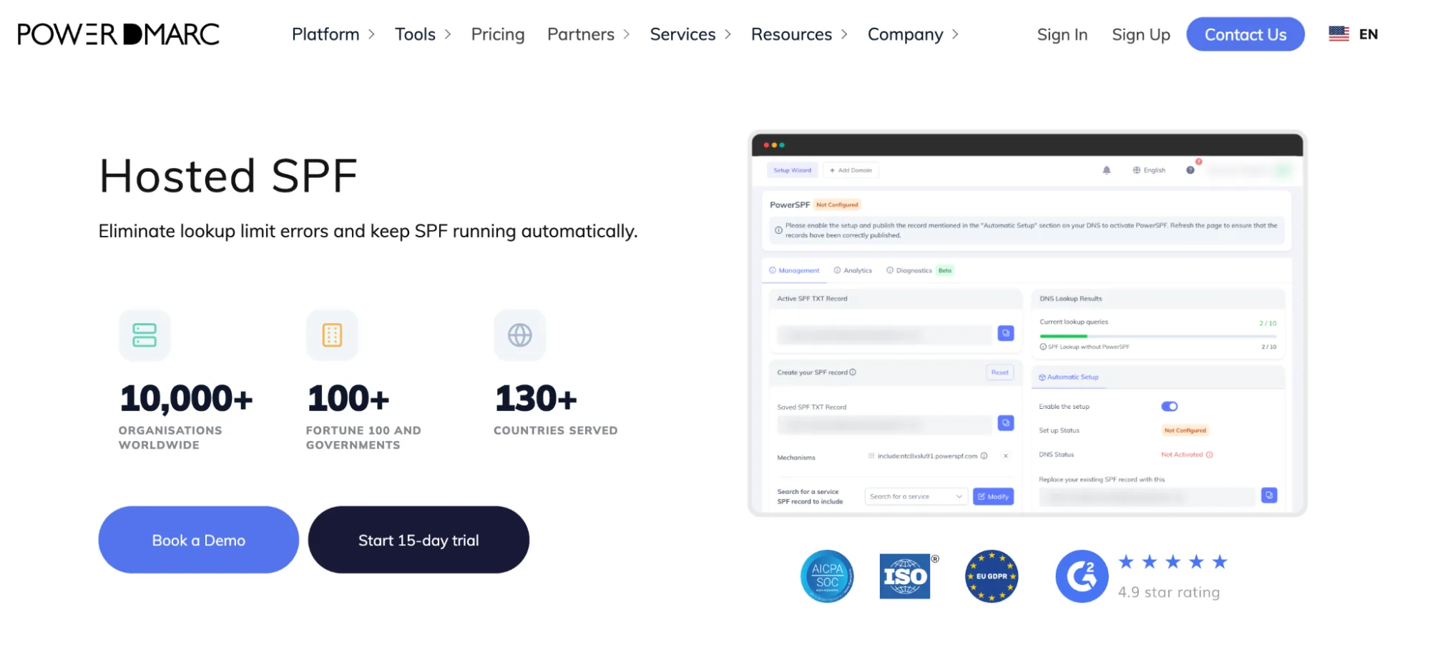Remove the powerspf.com include mechanism
Image resolution: width=1430 pixels, height=667 pixels.
click(1006, 456)
